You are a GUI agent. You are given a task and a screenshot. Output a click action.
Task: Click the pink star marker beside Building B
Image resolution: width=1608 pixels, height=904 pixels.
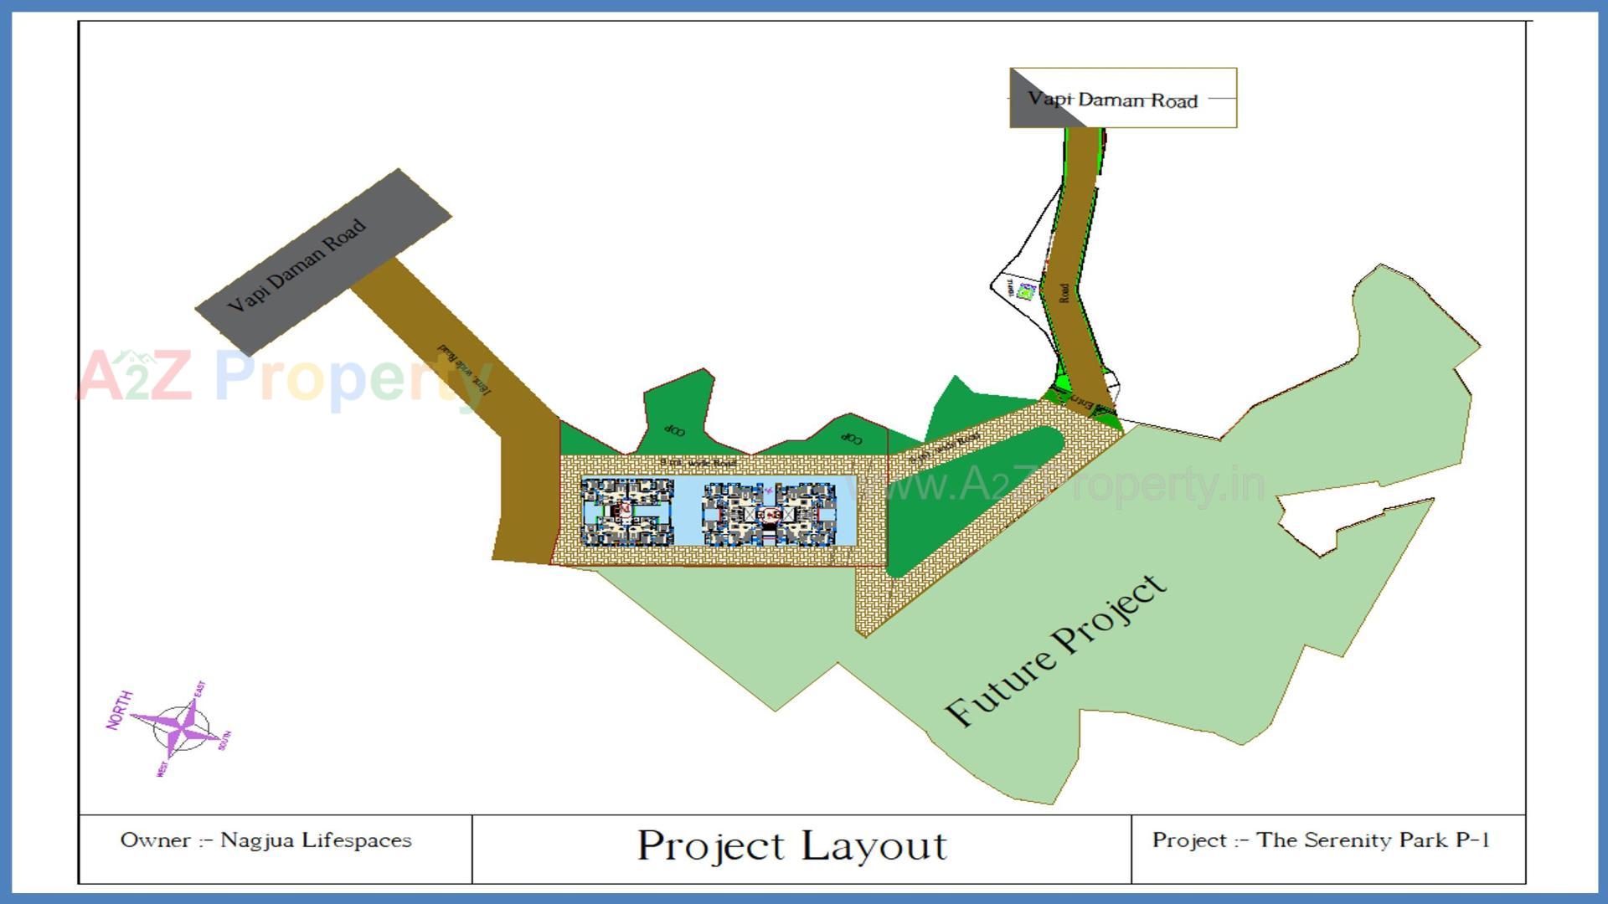pos(769,491)
